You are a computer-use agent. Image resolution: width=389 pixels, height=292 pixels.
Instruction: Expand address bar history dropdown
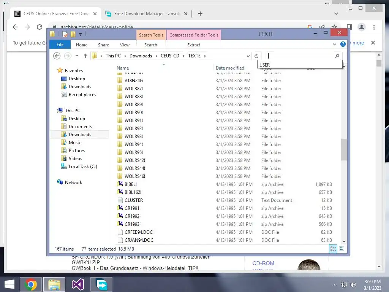[248, 56]
